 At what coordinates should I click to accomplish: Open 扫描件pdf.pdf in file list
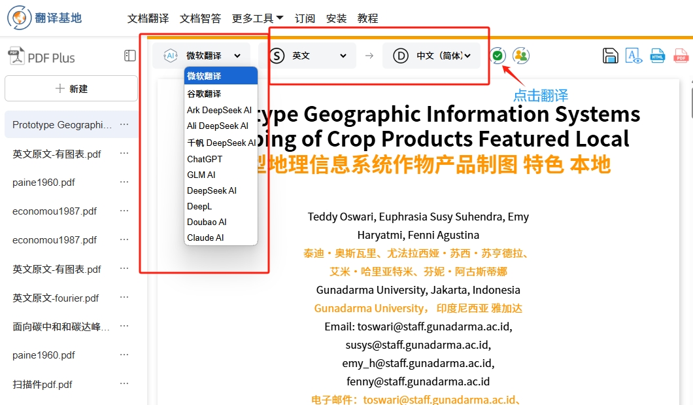coord(42,385)
